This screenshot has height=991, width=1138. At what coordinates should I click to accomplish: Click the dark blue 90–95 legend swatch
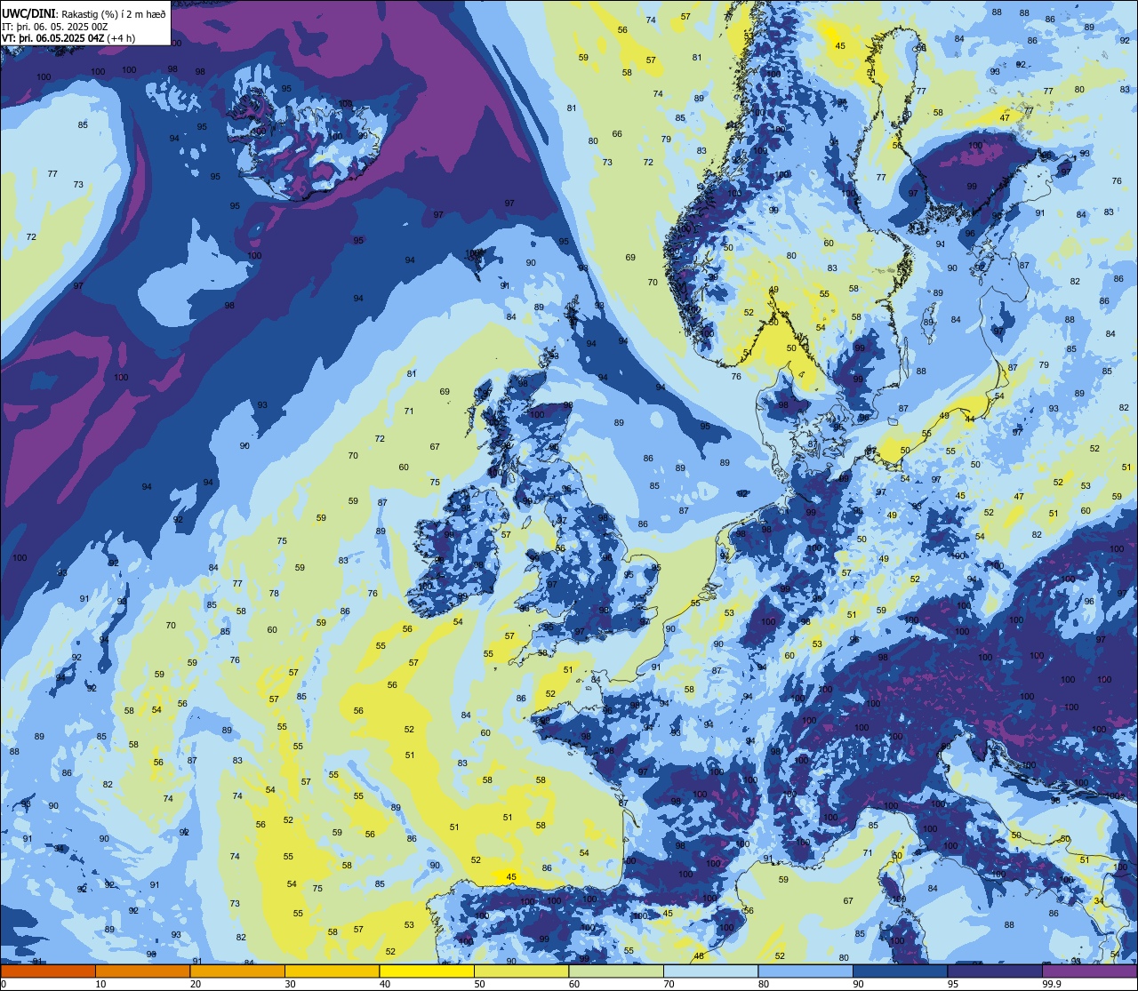pyautogui.click(x=900, y=971)
